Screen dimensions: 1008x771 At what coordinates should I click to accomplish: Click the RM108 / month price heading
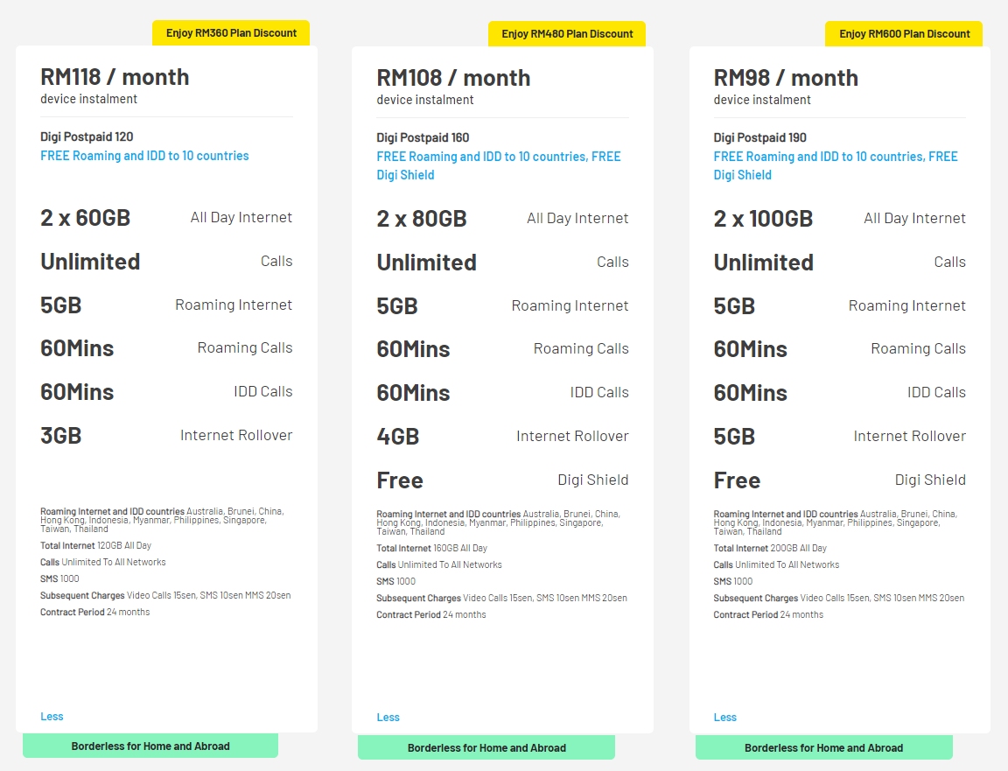tap(453, 78)
